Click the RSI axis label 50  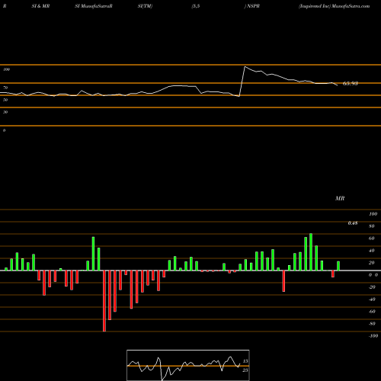click(5, 100)
